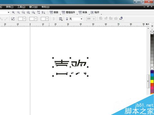Click first greyed icon right of 100 field
154x115 pixels.
(x=101, y=18)
